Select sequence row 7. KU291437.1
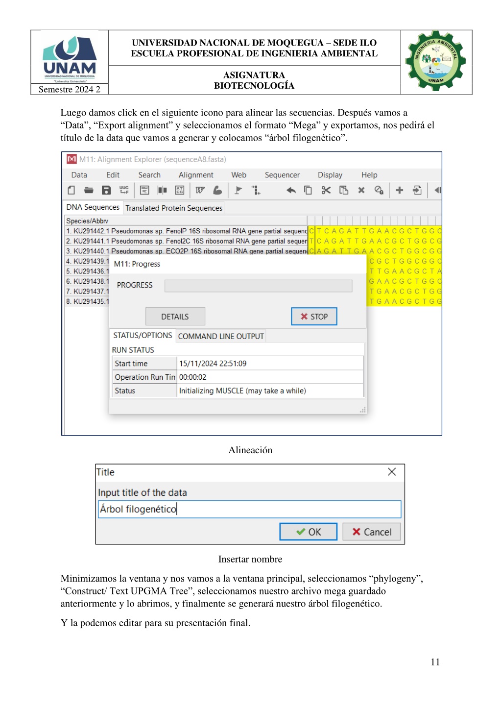501x709 pixels. coord(87,291)
